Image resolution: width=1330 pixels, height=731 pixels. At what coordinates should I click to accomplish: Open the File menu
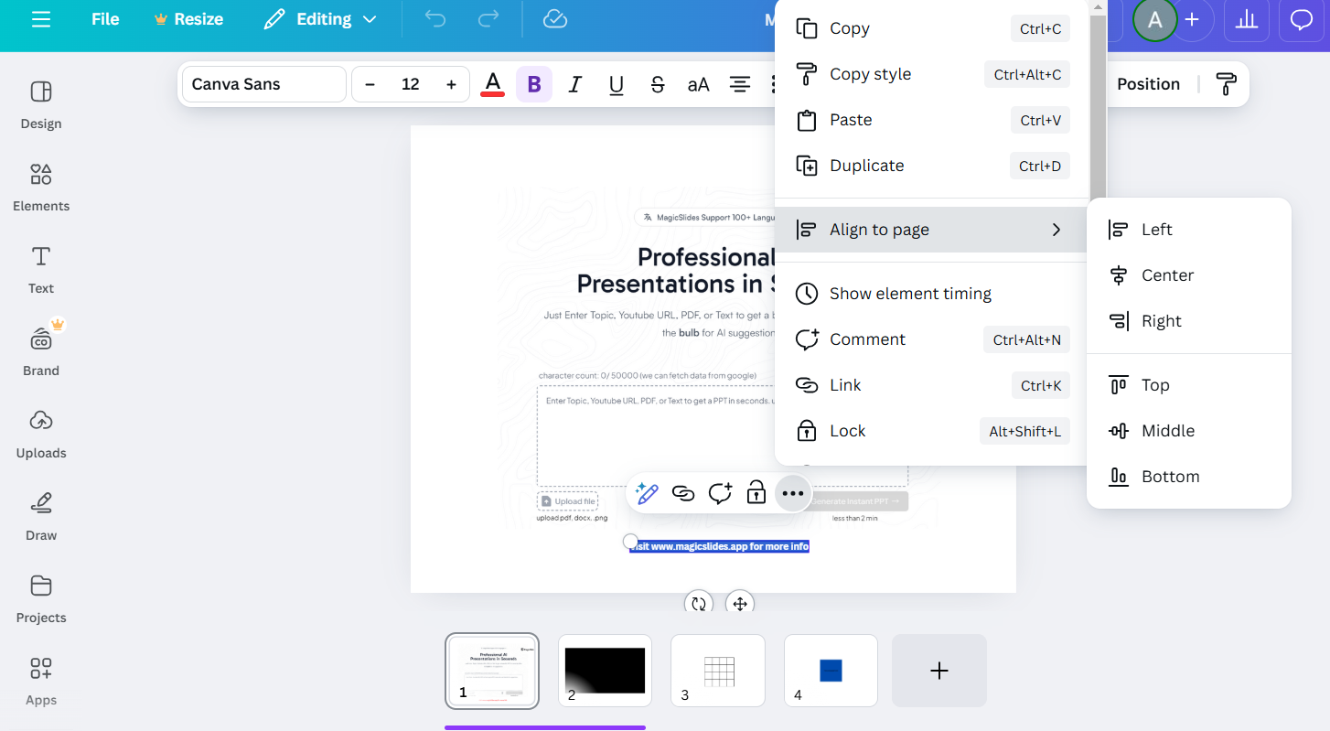click(105, 19)
